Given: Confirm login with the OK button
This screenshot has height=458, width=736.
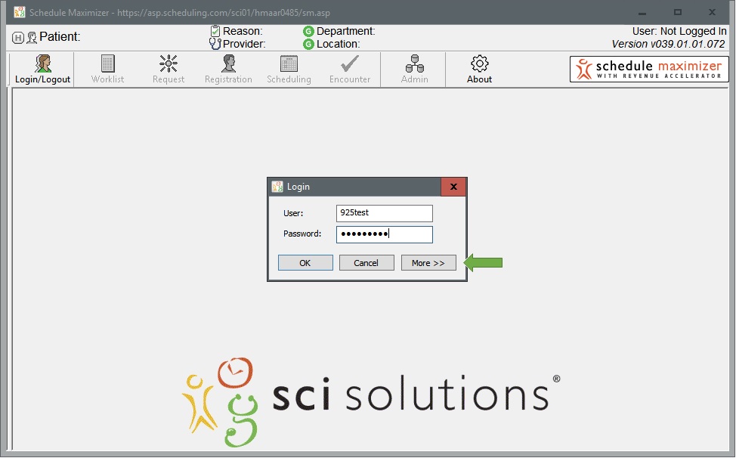Looking at the screenshot, I should coord(305,263).
